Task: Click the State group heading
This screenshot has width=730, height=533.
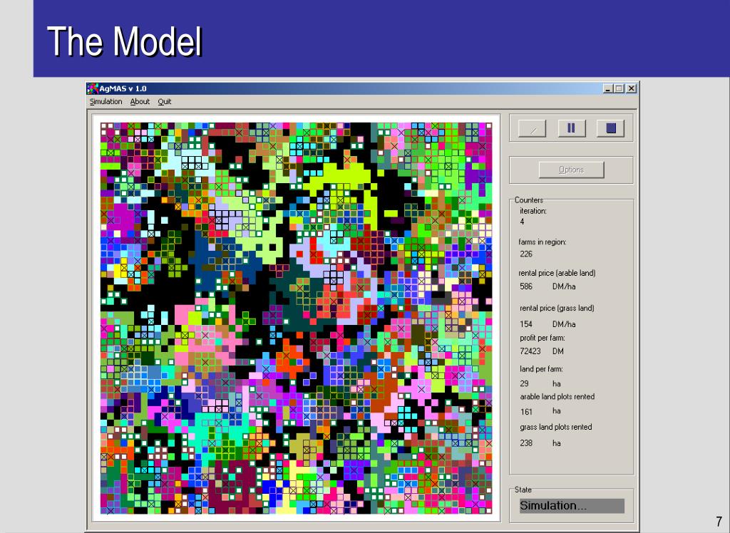Action: tap(523, 490)
